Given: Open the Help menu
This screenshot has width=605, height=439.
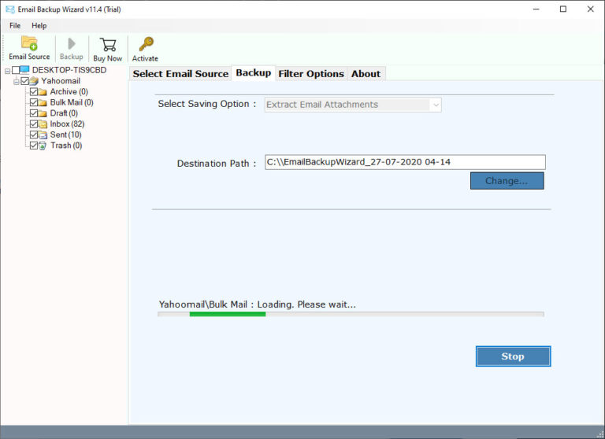Looking at the screenshot, I should click(x=39, y=25).
